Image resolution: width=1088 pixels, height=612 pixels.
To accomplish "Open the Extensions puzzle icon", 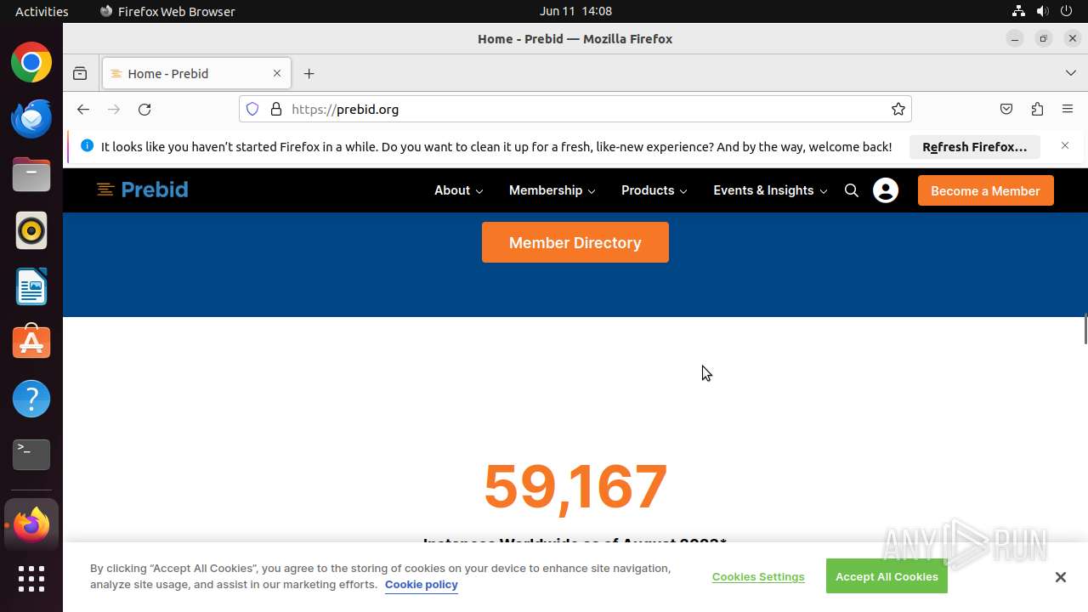I will 1037,109.
